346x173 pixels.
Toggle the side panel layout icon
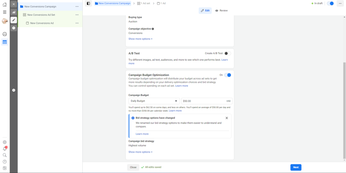88,4
